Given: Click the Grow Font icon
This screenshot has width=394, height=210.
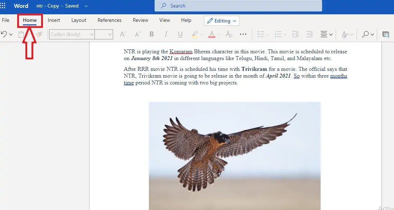Looking at the screenshot, I should (x=123, y=34).
